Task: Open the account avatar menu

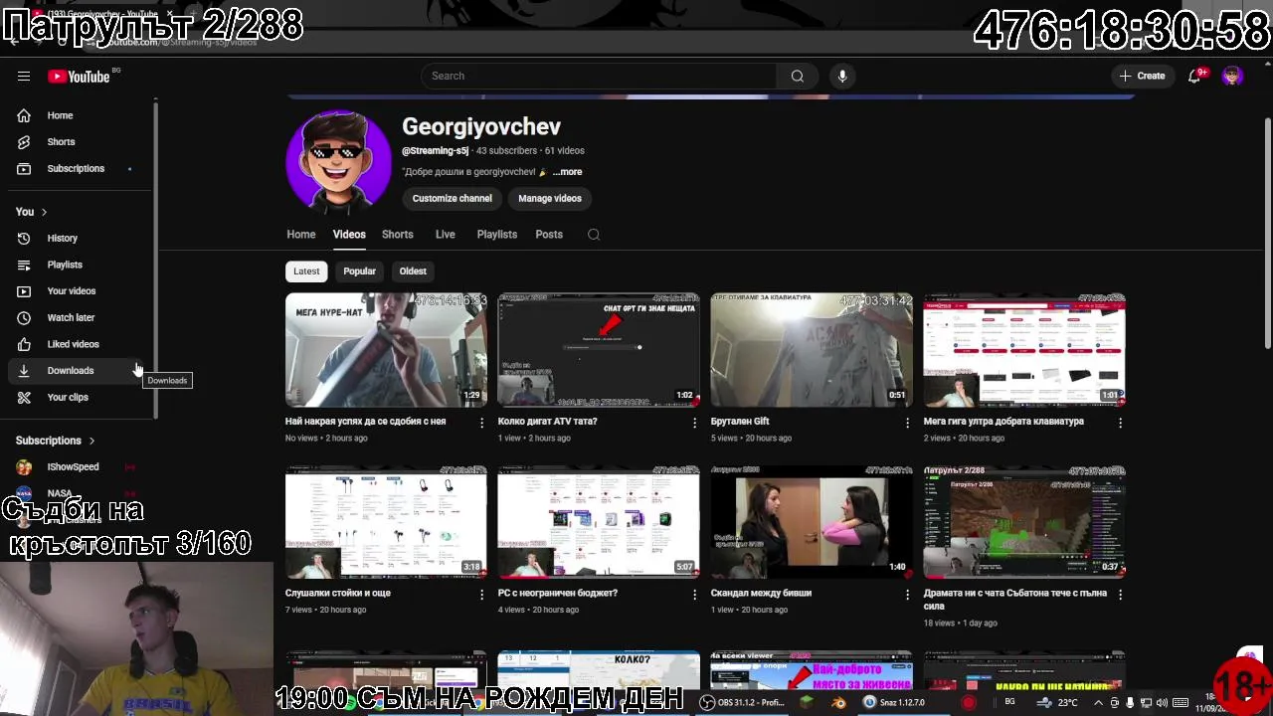Action: tap(1232, 76)
